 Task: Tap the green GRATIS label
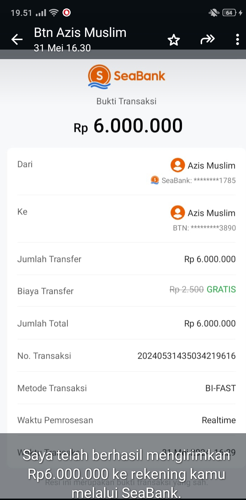coord(221,289)
